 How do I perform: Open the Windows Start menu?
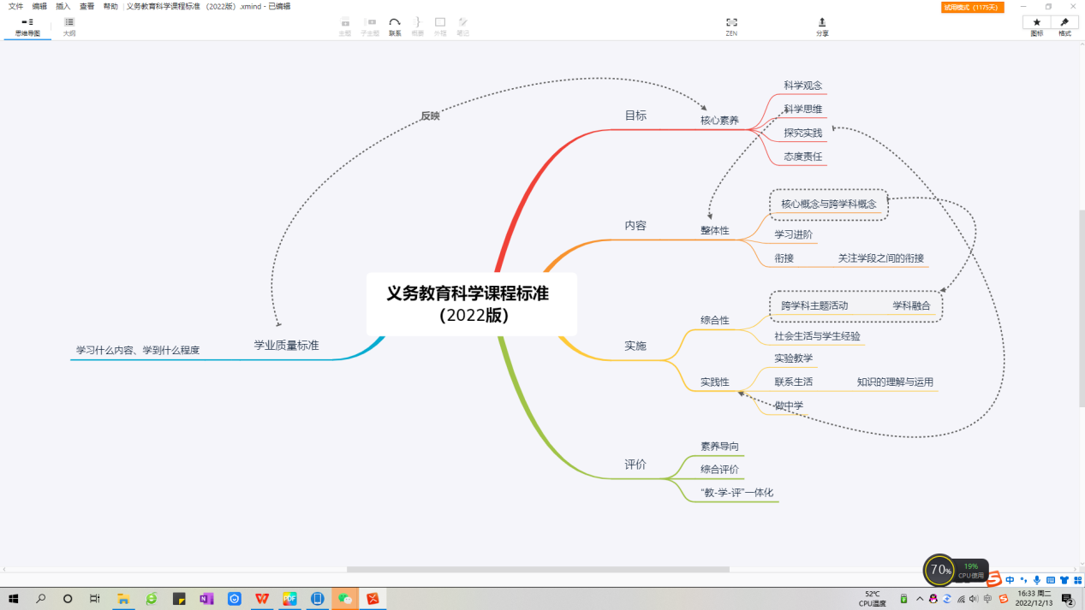coord(13,599)
